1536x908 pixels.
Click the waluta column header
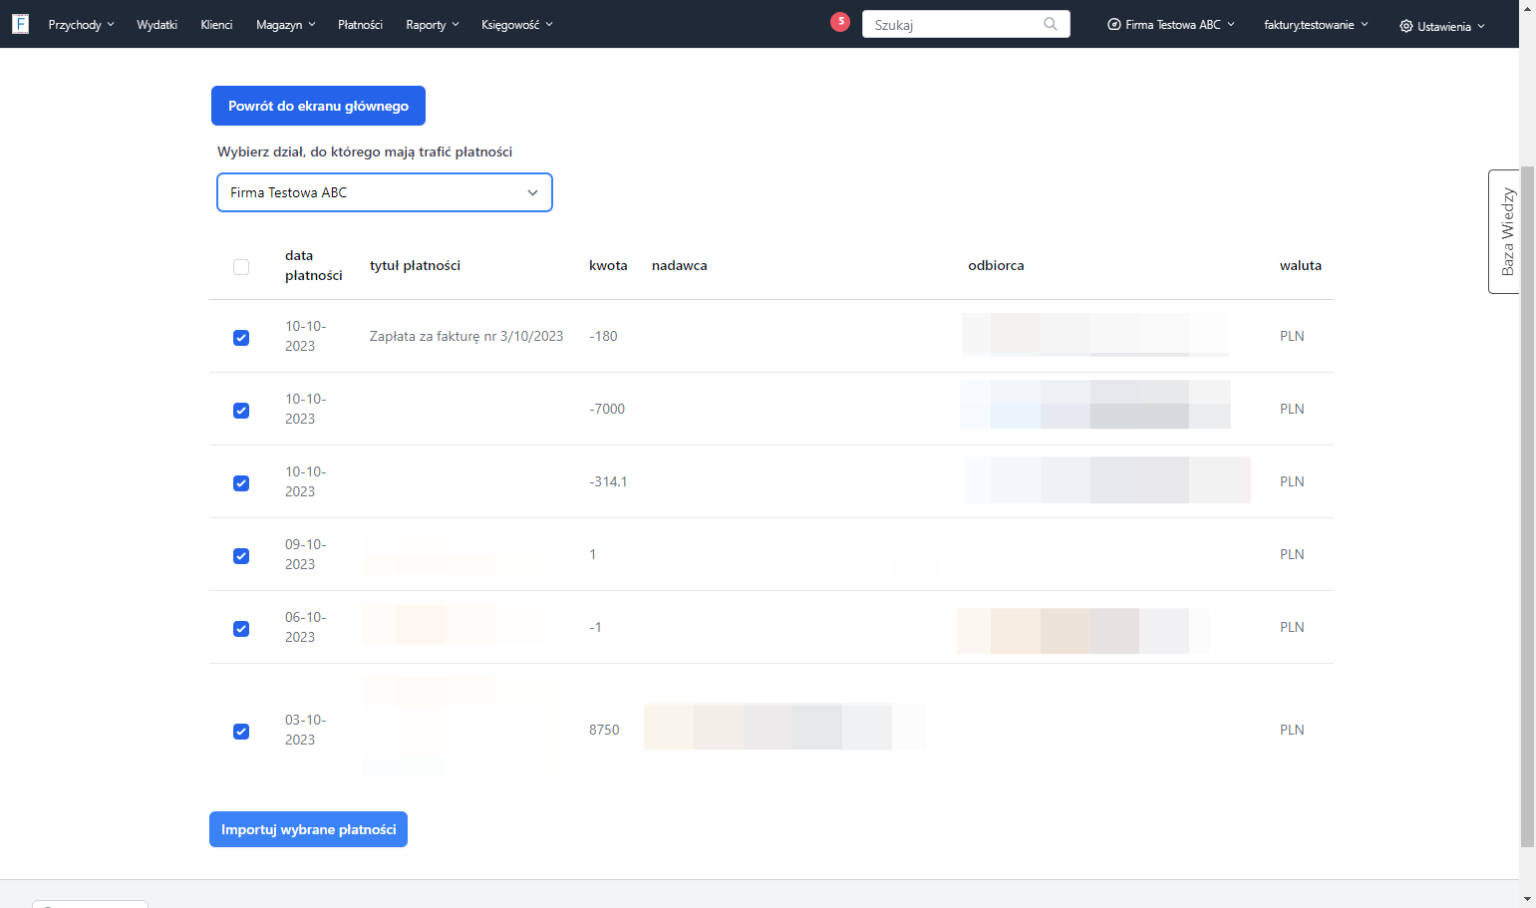[1301, 265]
